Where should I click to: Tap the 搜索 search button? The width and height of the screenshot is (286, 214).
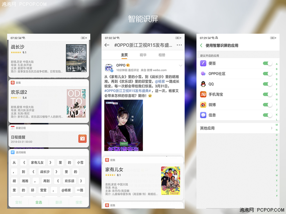(79, 202)
